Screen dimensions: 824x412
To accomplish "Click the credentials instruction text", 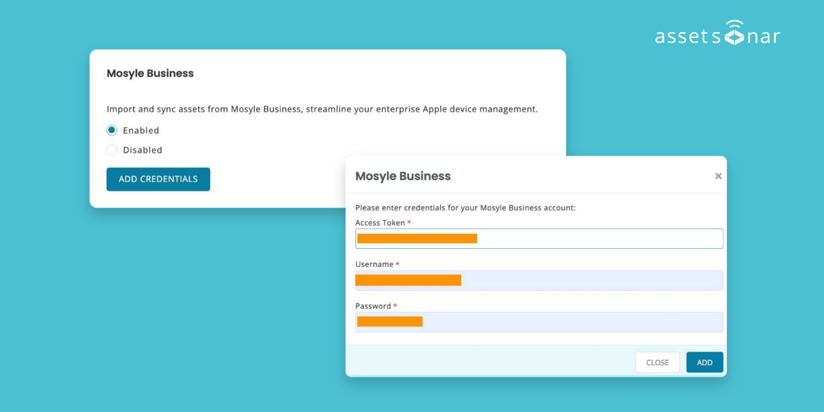I will [465, 208].
